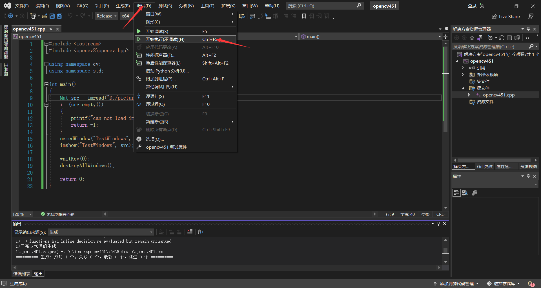
Task: Expand the 引用 tree node
Action: pyautogui.click(x=463, y=68)
